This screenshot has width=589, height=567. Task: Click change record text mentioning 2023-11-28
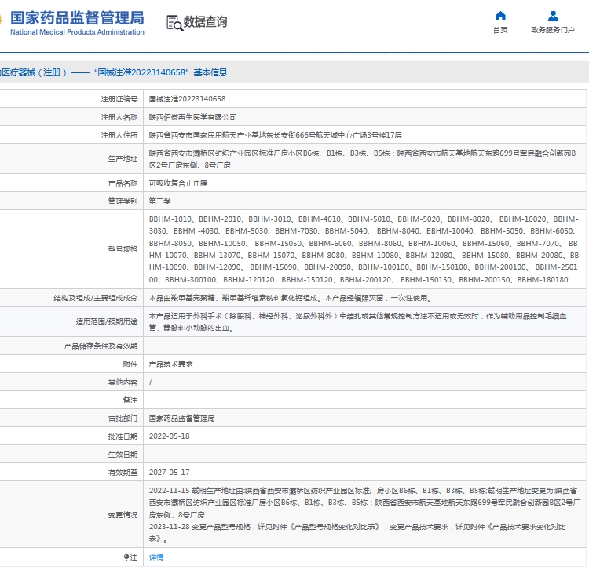[357, 532]
